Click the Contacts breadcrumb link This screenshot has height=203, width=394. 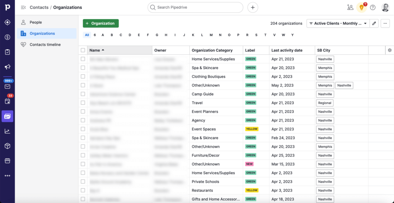click(39, 8)
